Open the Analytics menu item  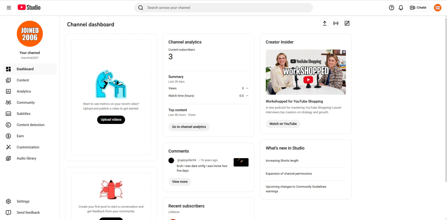click(x=30, y=91)
